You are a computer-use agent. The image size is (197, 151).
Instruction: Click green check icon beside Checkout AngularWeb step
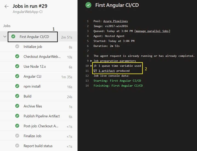17,56
